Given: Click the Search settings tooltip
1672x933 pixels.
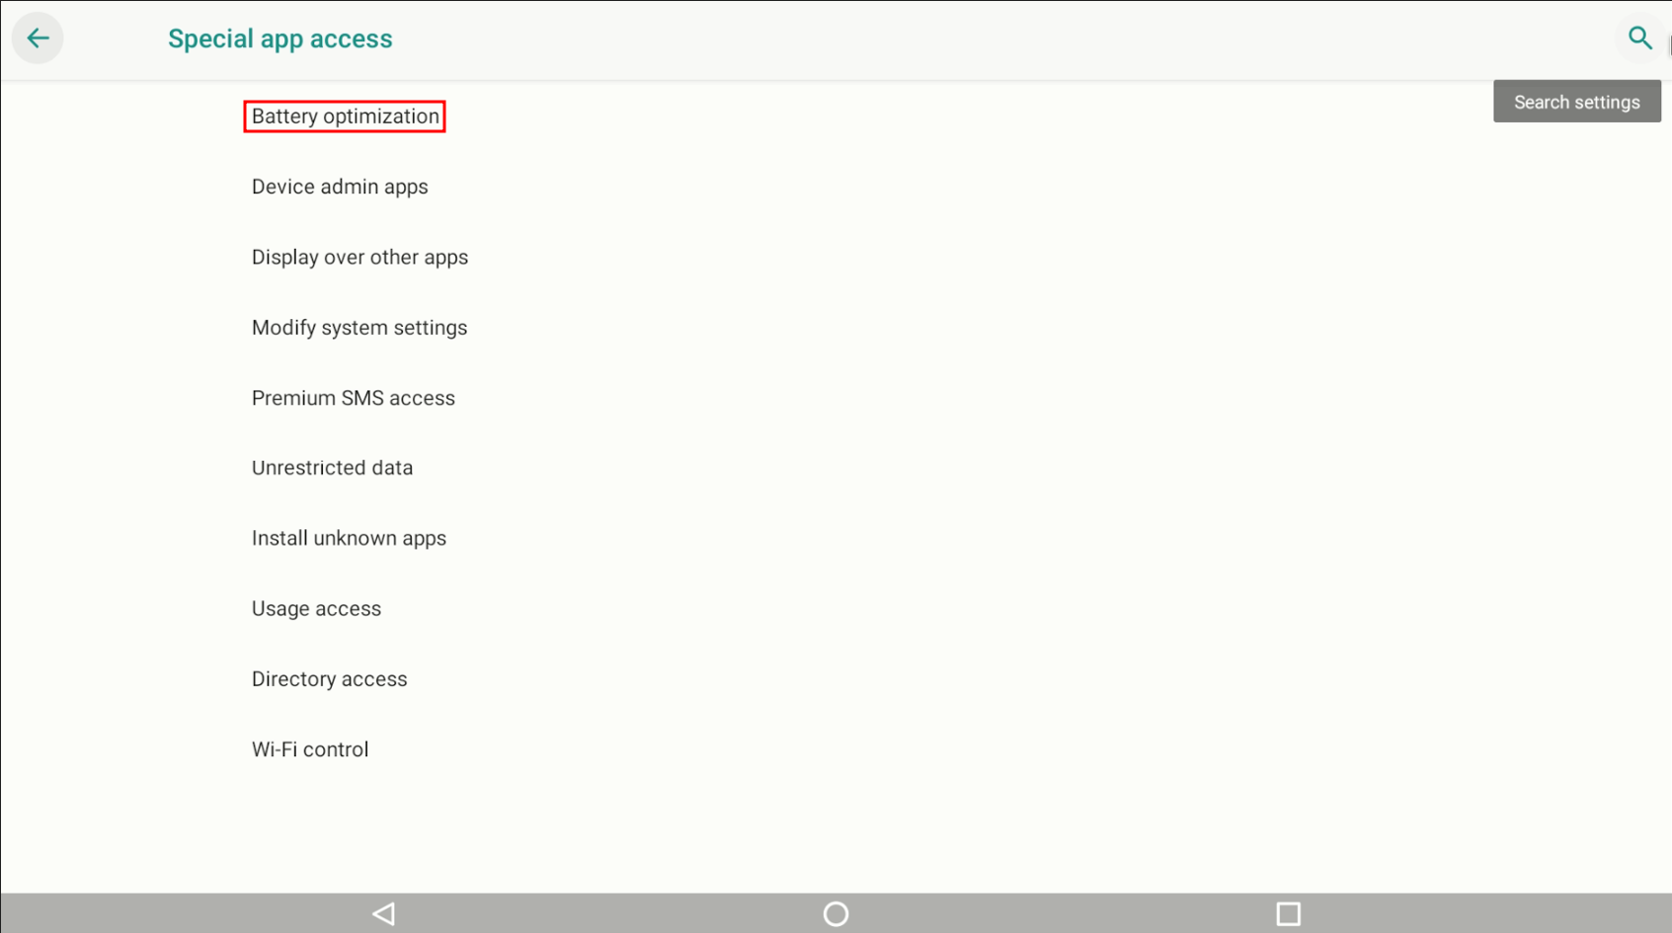Looking at the screenshot, I should pos(1576,102).
